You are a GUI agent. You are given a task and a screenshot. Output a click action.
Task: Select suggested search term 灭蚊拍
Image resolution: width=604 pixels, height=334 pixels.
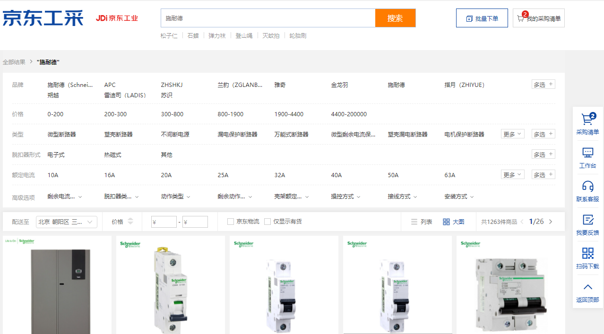click(271, 35)
